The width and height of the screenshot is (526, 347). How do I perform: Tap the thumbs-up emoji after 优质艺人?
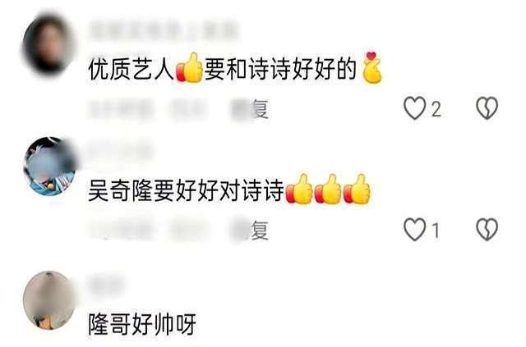[x=189, y=68]
